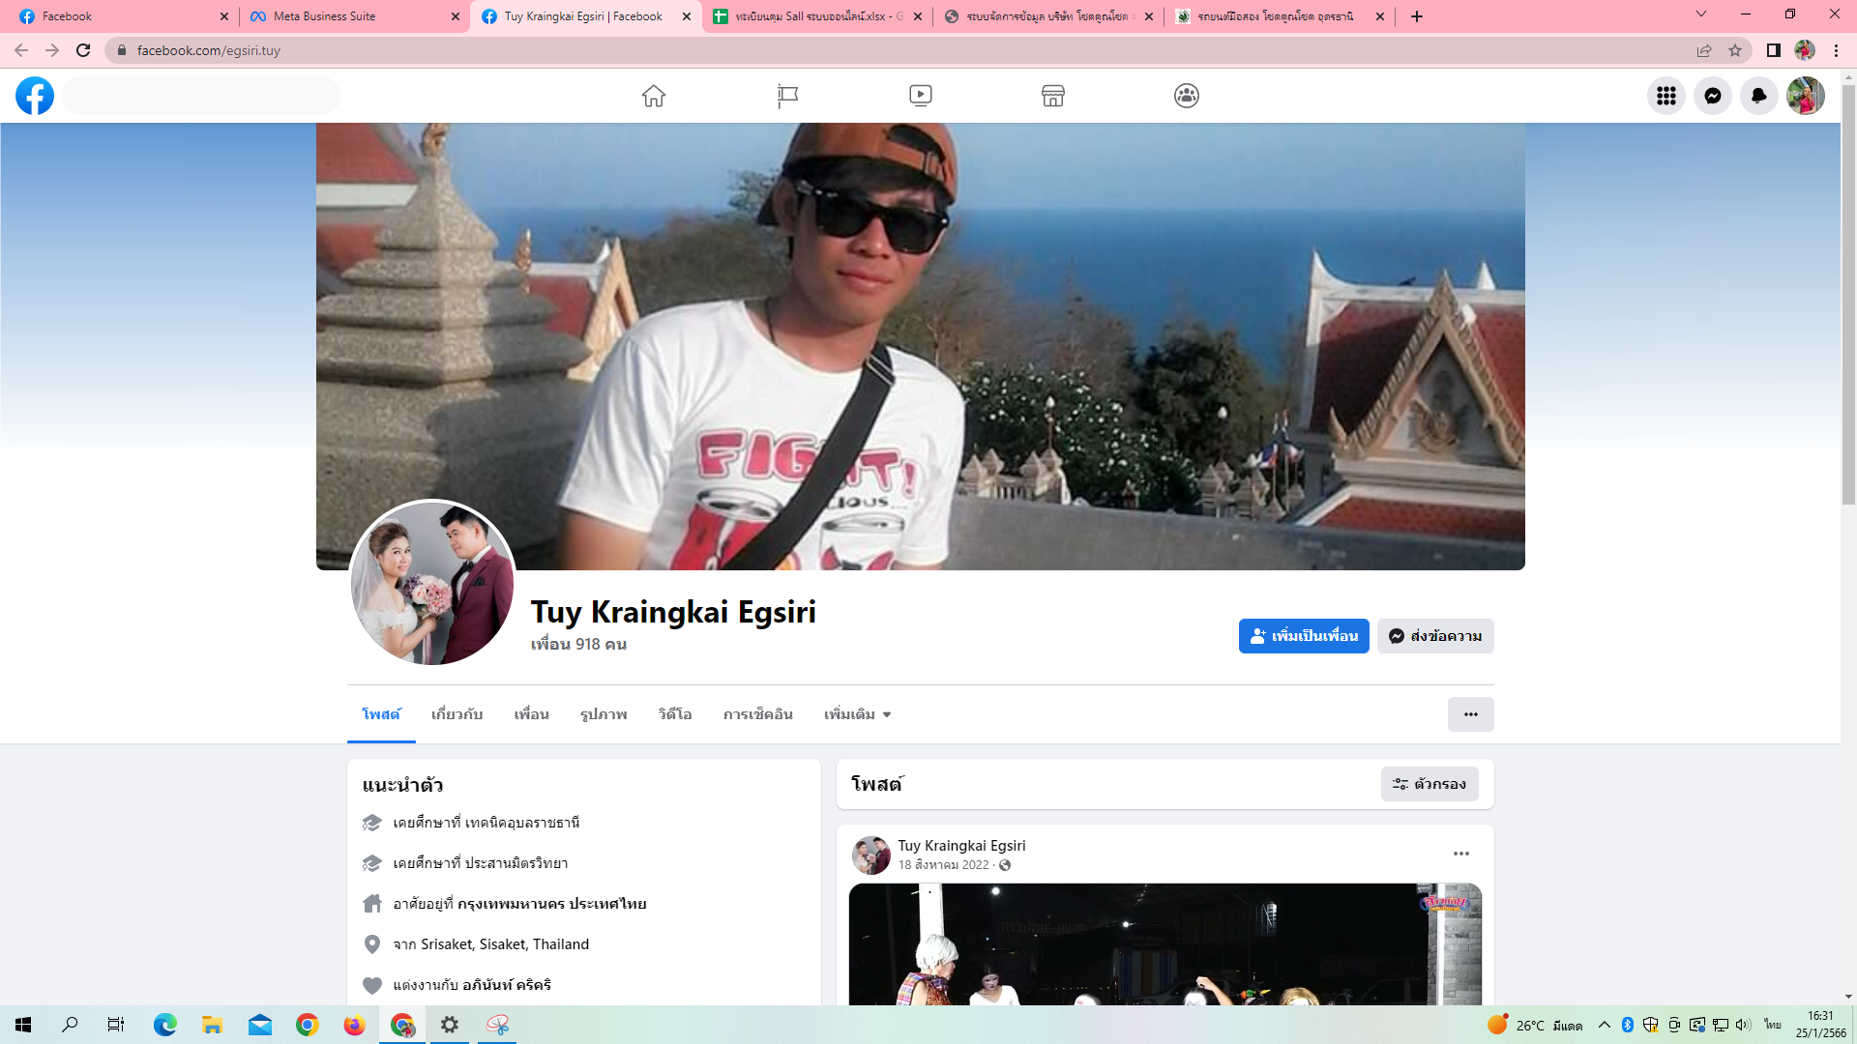Viewport: 1857px width, 1044px height.
Task: Click the Facebook search field
Action: coord(201,96)
